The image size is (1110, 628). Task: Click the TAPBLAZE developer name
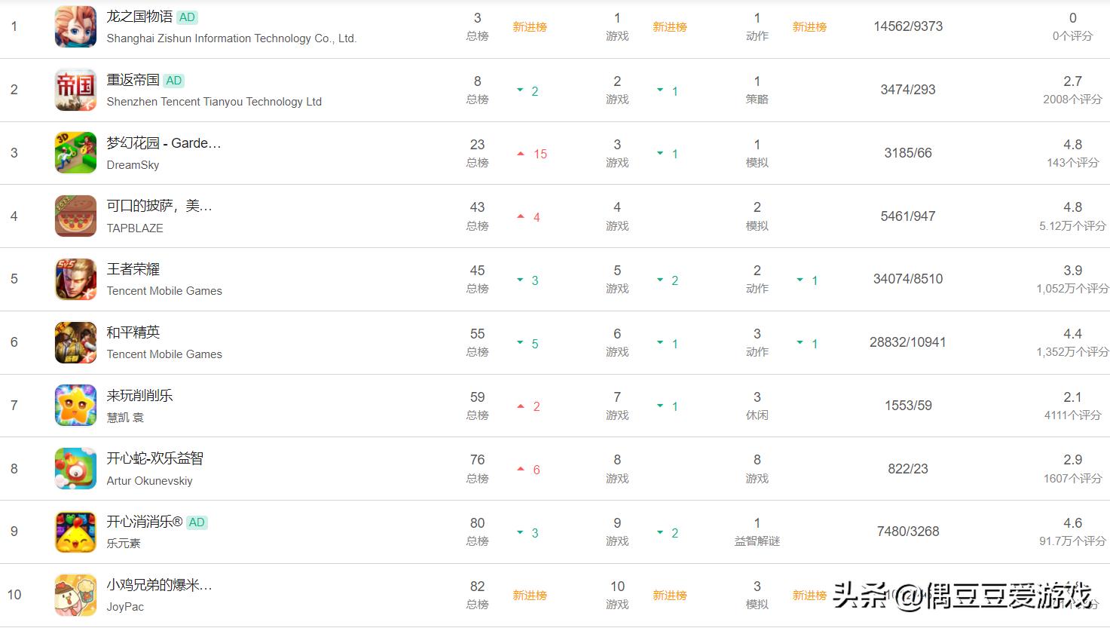(x=135, y=228)
